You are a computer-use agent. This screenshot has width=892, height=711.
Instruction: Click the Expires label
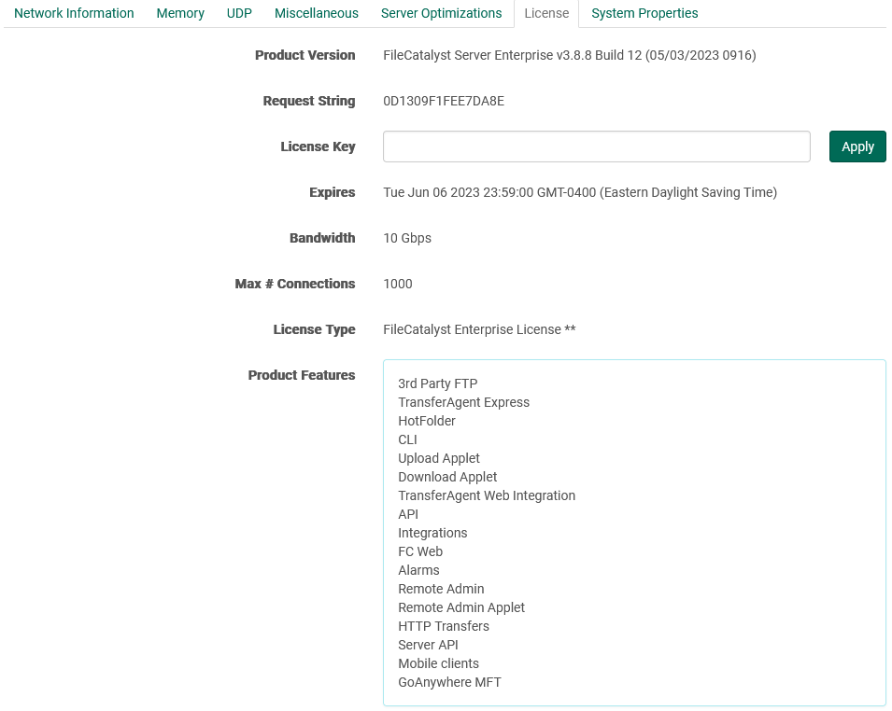click(x=333, y=192)
